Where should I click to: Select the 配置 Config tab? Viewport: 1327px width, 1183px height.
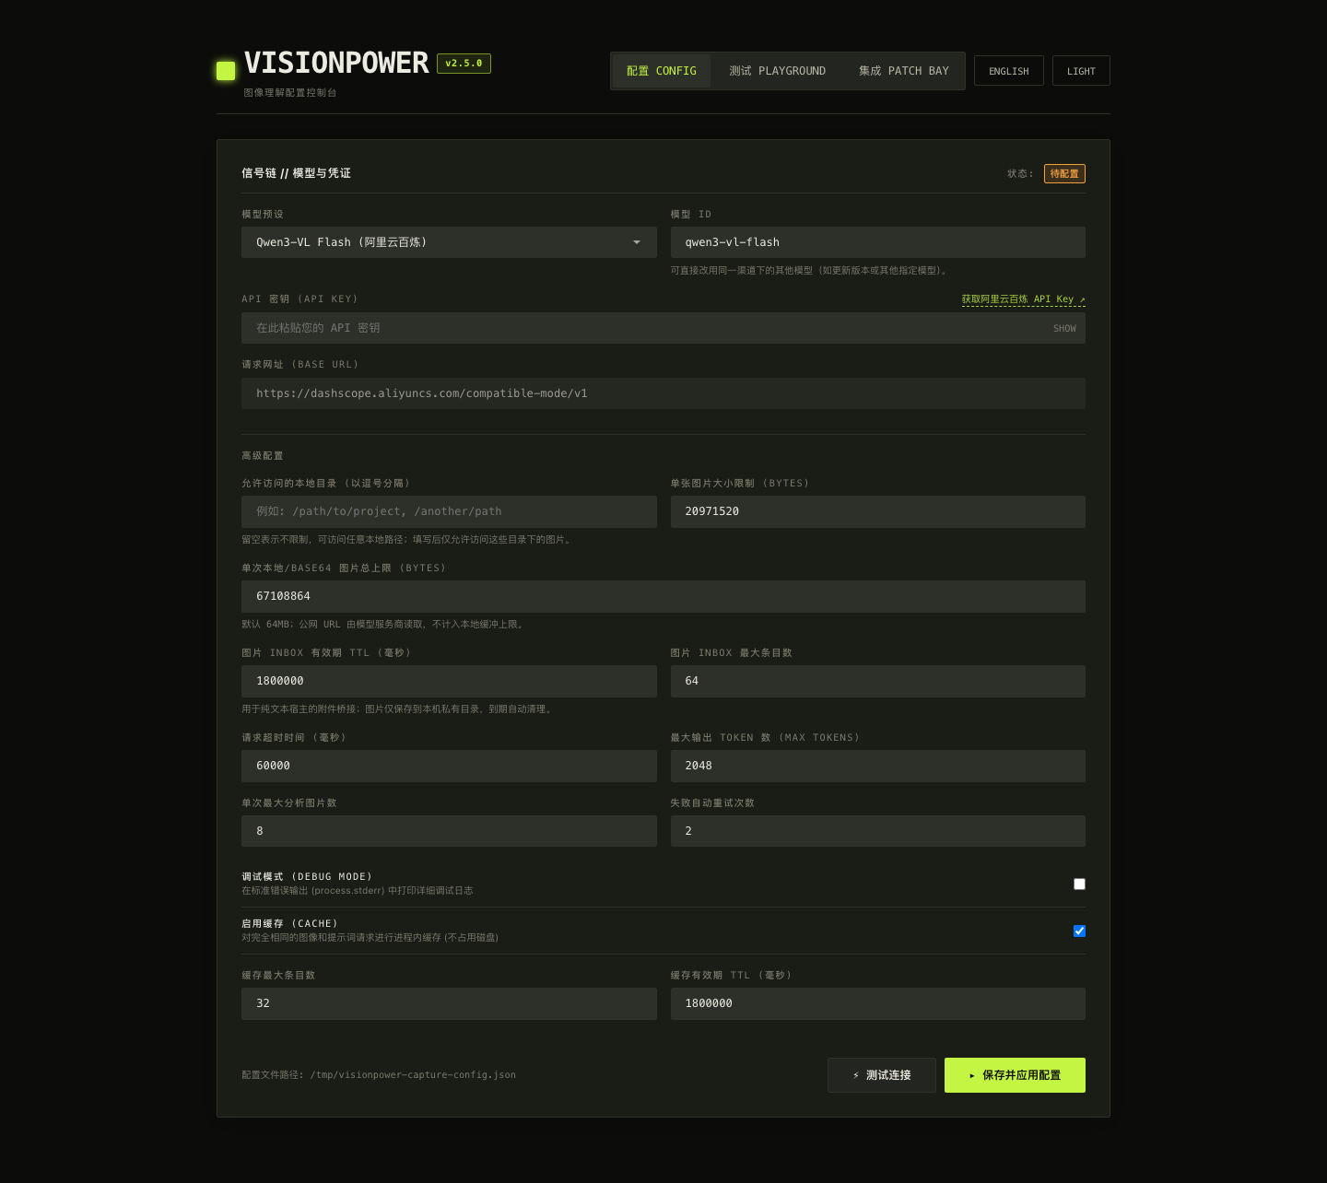click(x=662, y=71)
